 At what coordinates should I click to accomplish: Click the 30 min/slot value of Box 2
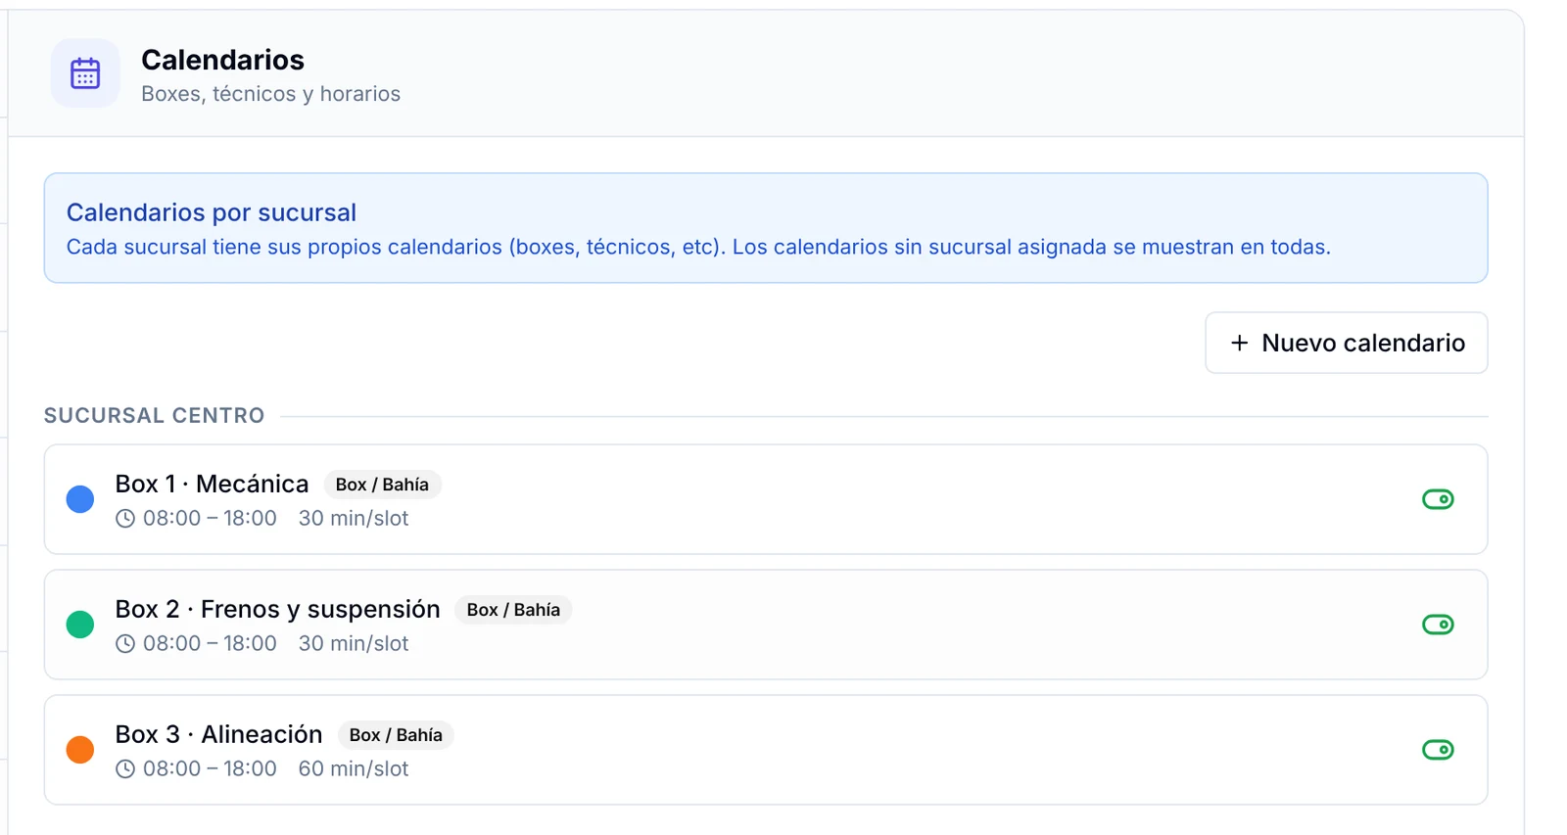(x=354, y=644)
